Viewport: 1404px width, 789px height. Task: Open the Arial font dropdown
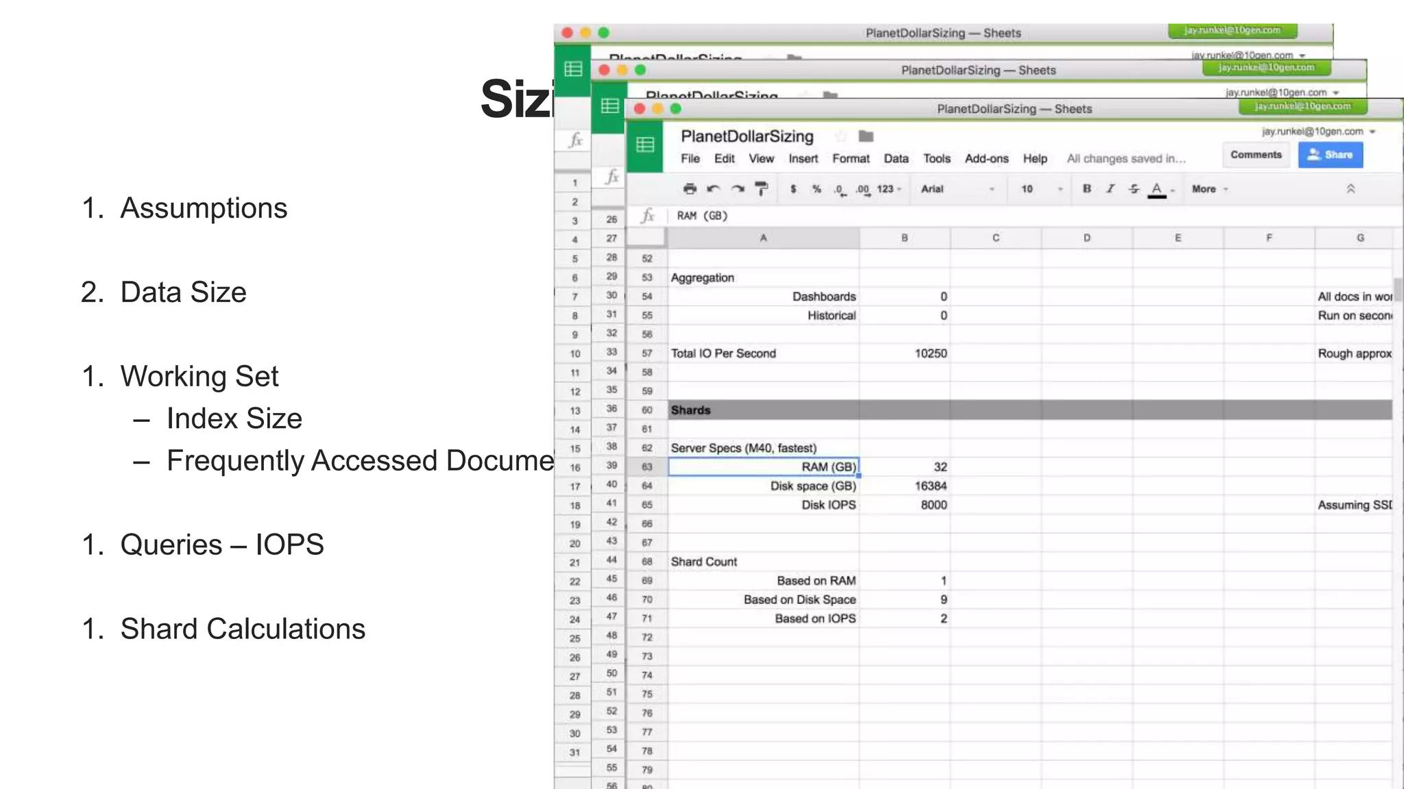(x=956, y=189)
